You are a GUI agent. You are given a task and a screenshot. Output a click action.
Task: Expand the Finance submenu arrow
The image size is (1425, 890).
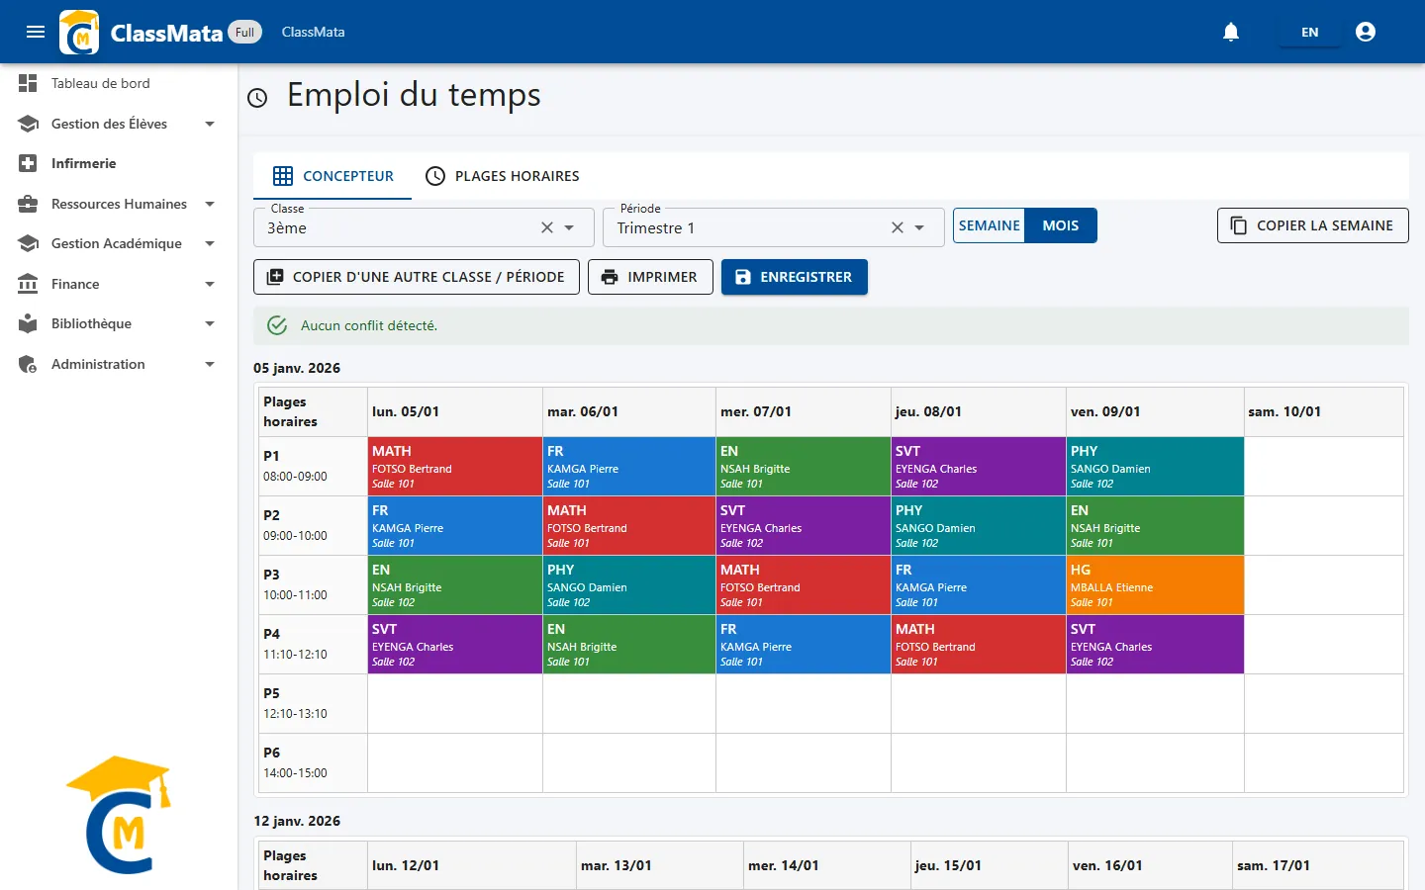point(210,284)
